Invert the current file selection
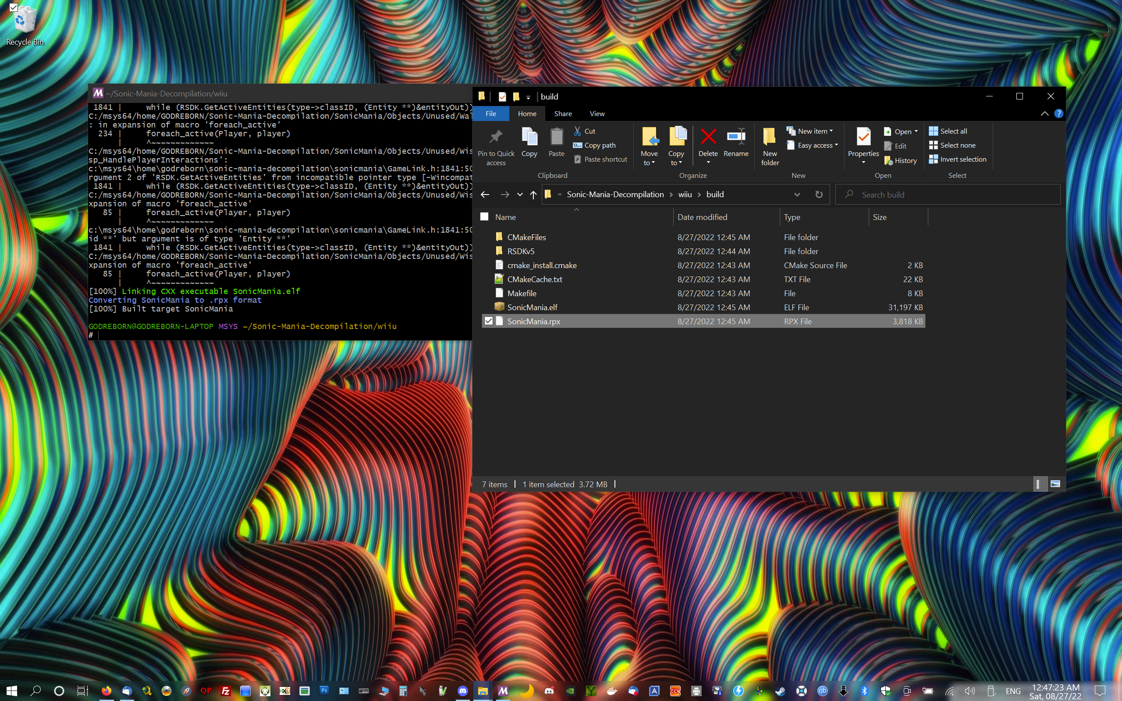Viewport: 1122px width, 701px height. (x=957, y=159)
